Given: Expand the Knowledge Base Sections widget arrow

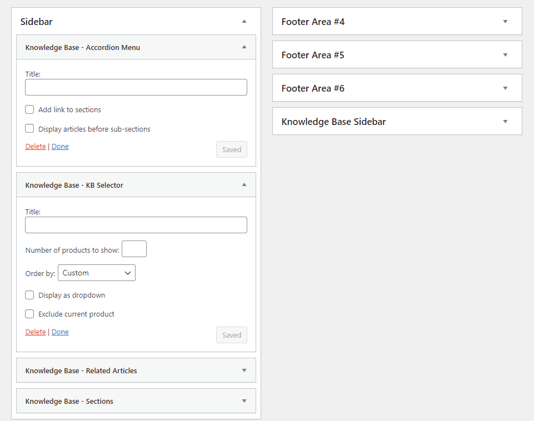Looking at the screenshot, I should click(x=244, y=401).
